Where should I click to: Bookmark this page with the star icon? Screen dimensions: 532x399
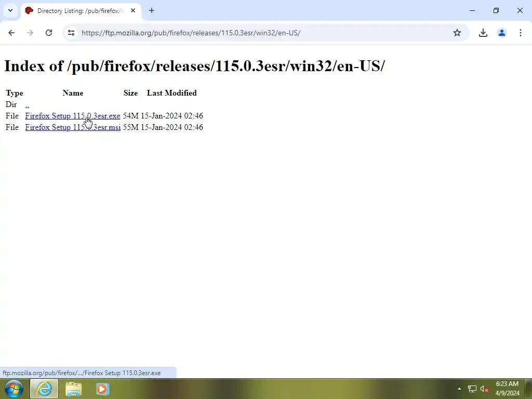[457, 33]
